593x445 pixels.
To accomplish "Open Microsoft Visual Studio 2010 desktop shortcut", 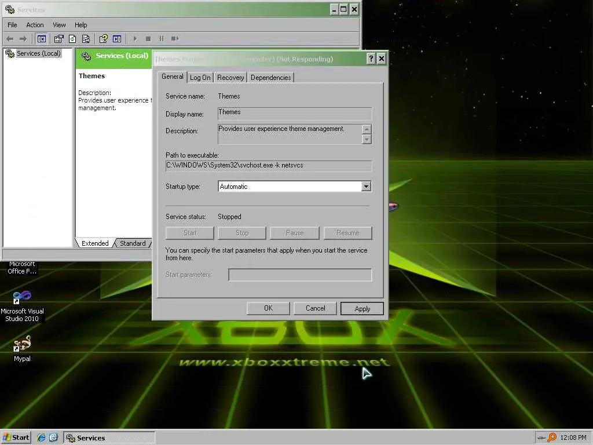I will pos(22,306).
